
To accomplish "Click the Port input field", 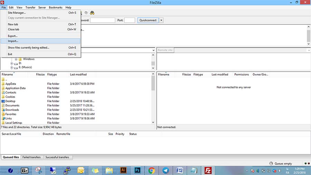I will [130, 20].
